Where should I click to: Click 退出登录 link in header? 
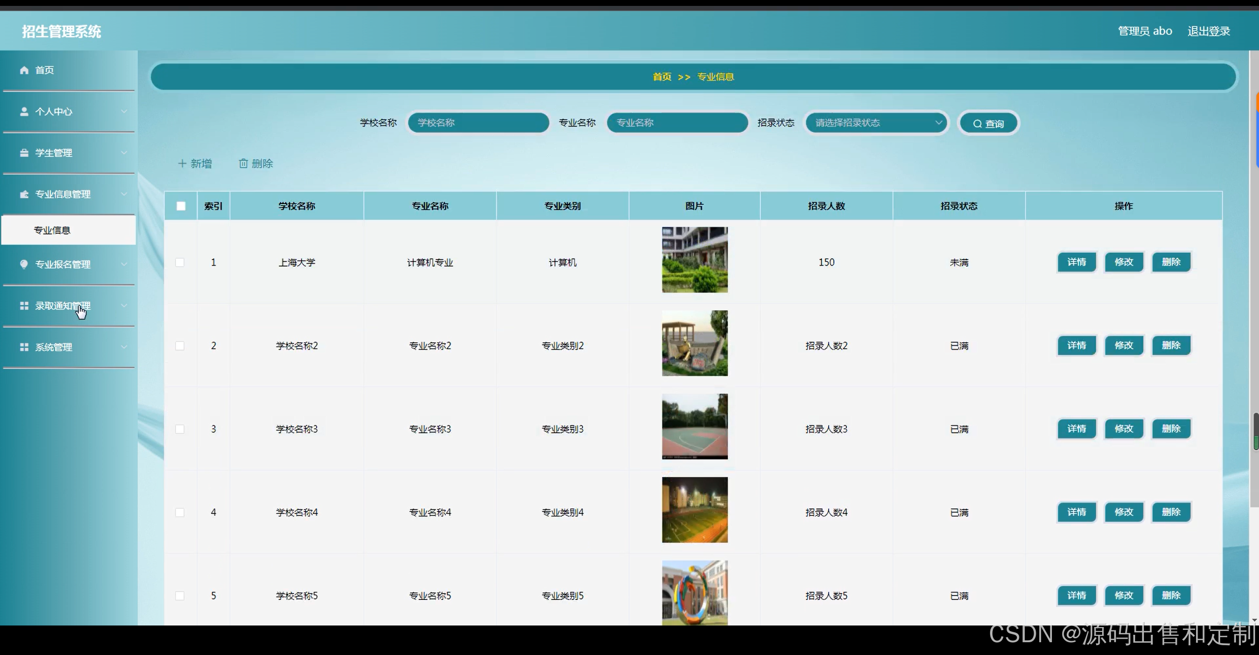click(1208, 31)
